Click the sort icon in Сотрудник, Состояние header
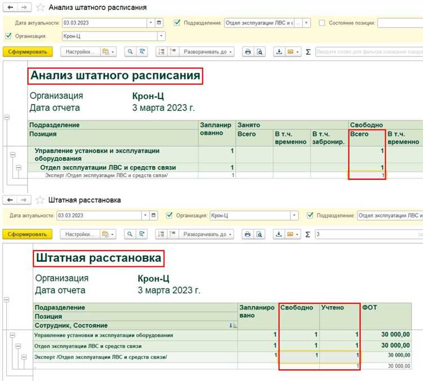The height and width of the screenshot is (381, 423). (233, 326)
